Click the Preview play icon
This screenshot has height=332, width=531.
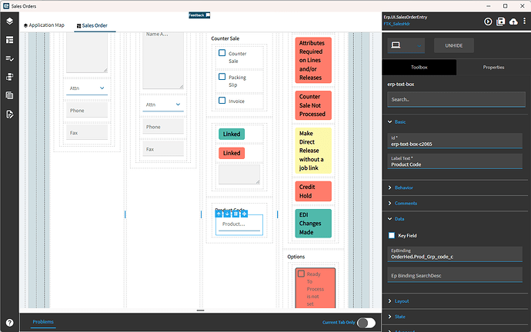point(488,22)
